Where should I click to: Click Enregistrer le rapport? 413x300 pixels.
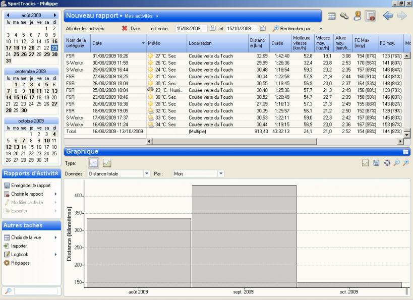[x=31, y=186]
